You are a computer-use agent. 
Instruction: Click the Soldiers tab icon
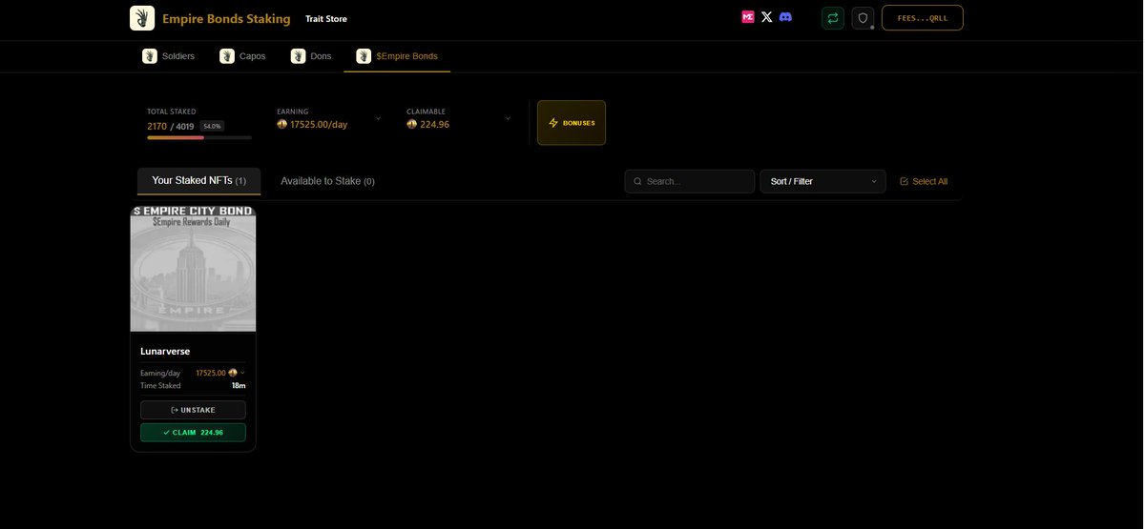click(x=150, y=56)
